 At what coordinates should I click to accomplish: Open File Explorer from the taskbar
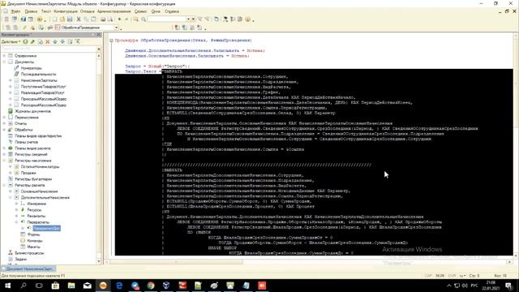(71, 286)
